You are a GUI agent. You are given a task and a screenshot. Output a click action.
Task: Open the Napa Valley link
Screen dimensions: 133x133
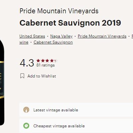[x=61, y=36]
